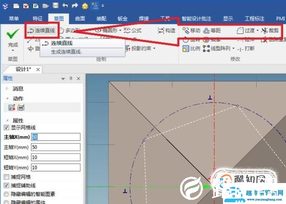286x204 pixels.
Task: Switch to the 草图 ribbon tab
Action: [x=59, y=18]
